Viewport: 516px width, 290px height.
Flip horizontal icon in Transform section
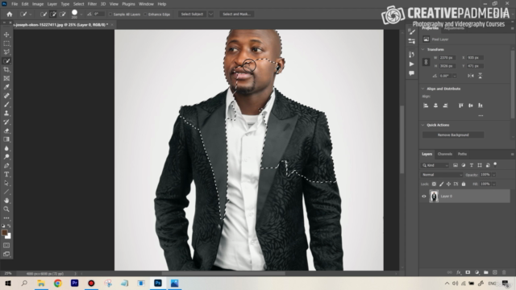(x=471, y=76)
